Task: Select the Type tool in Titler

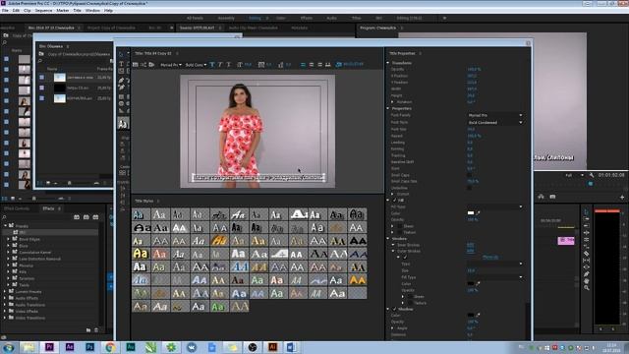Action: [122, 64]
